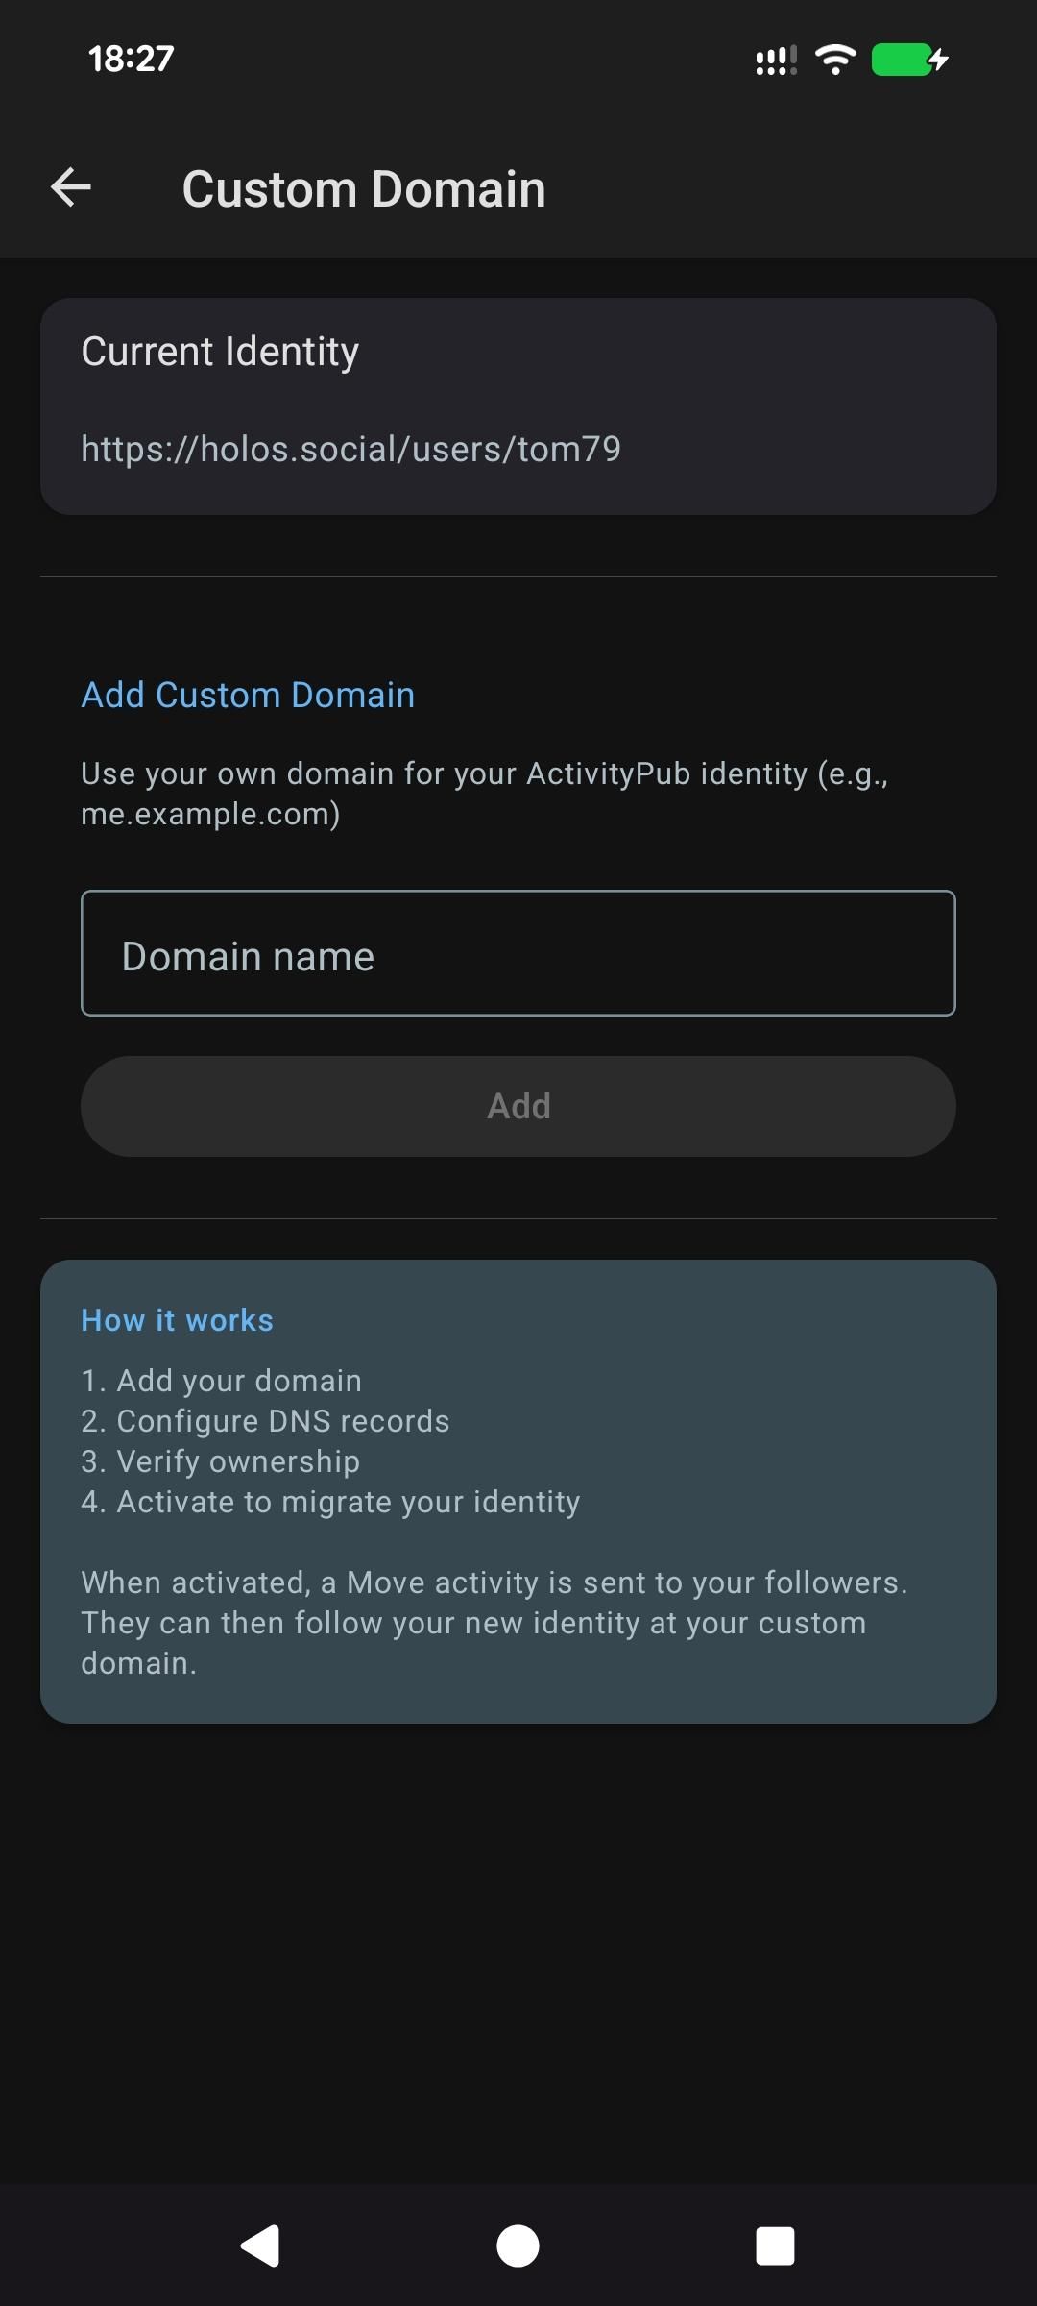This screenshot has height=2306, width=1037.
Task: Tap the Android back navigation triangle
Action: (x=259, y=2245)
